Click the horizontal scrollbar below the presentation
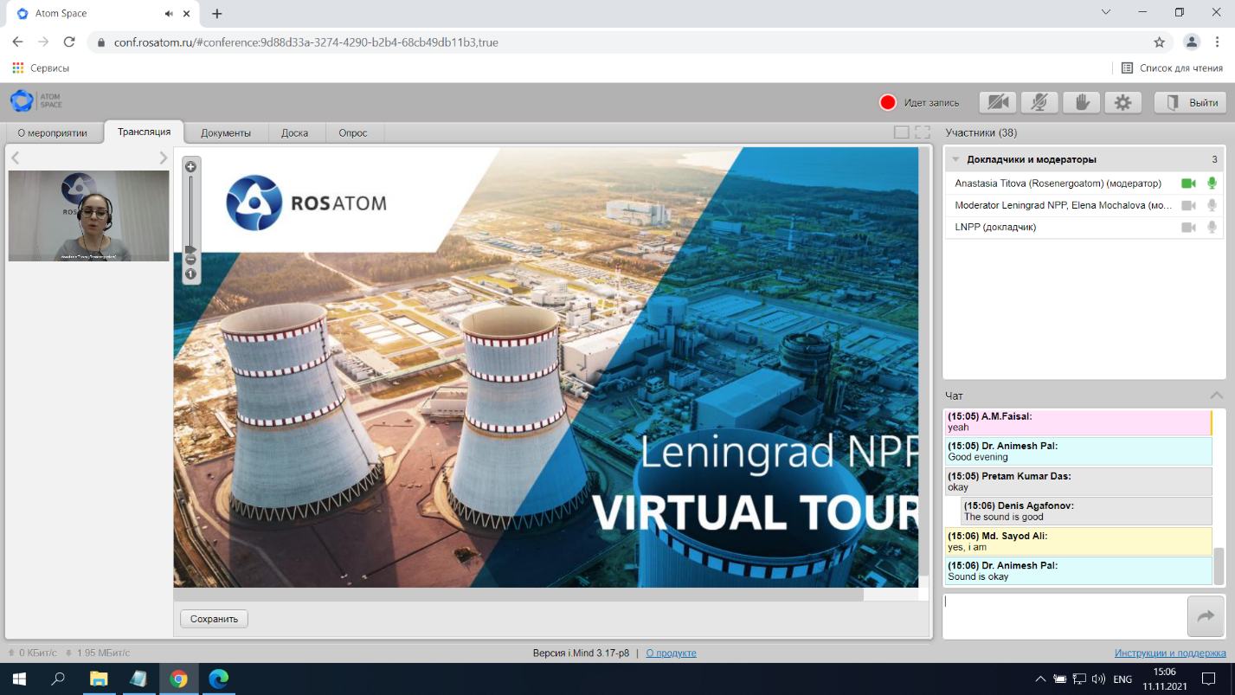 518,595
